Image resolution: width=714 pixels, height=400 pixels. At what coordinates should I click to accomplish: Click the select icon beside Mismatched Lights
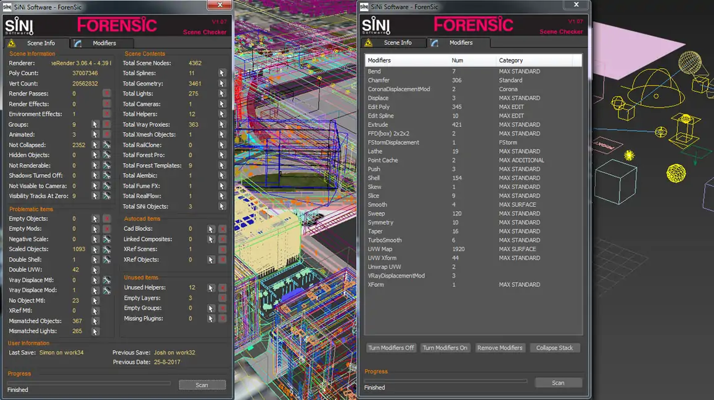coord(96,331)
